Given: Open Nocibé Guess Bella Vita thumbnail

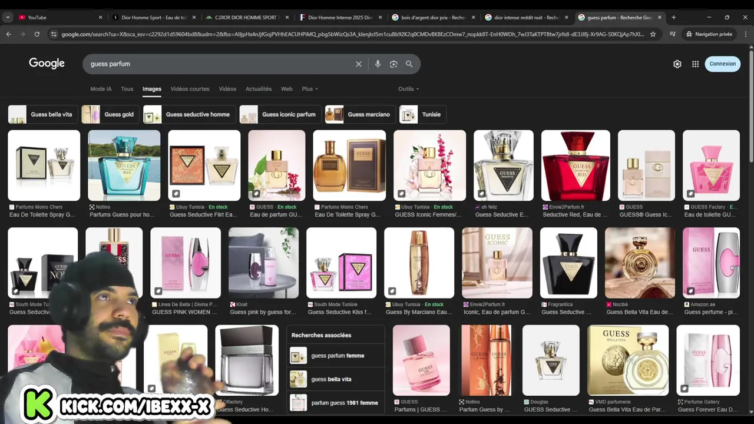Looking at the screenshot, I should pos(640,263).
